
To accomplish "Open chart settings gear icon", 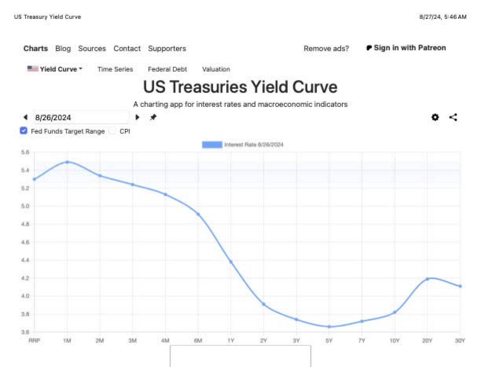I will [435, 117].
